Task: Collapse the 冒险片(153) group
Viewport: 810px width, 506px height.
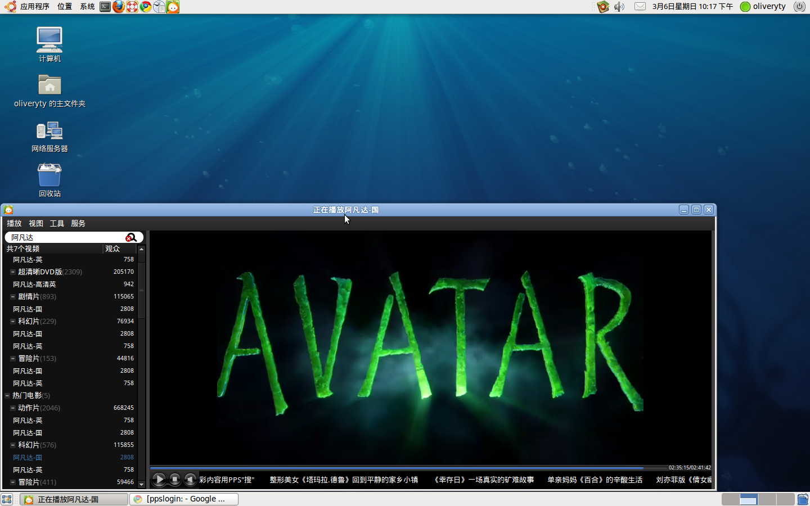Action: pyautogui.click(x=12, y=358)
